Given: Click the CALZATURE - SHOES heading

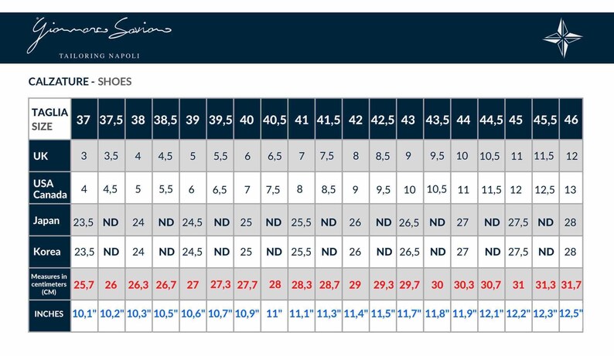Looking at the screenshot, I should (80, 81).
